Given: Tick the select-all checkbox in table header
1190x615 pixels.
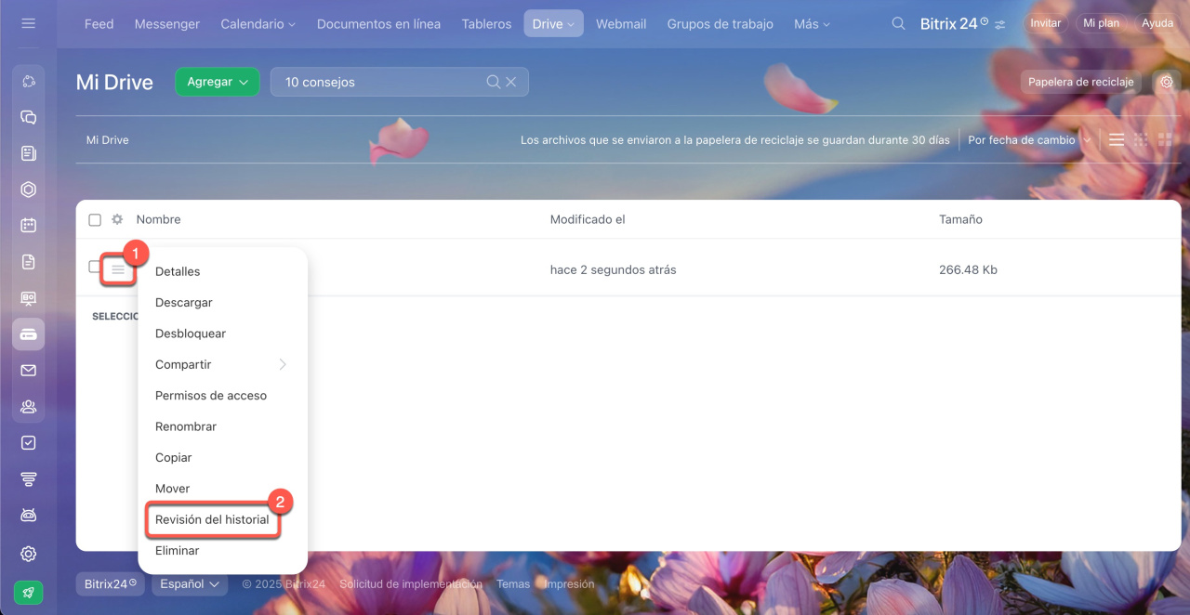Looking at the screenshot, I should 95,220.
